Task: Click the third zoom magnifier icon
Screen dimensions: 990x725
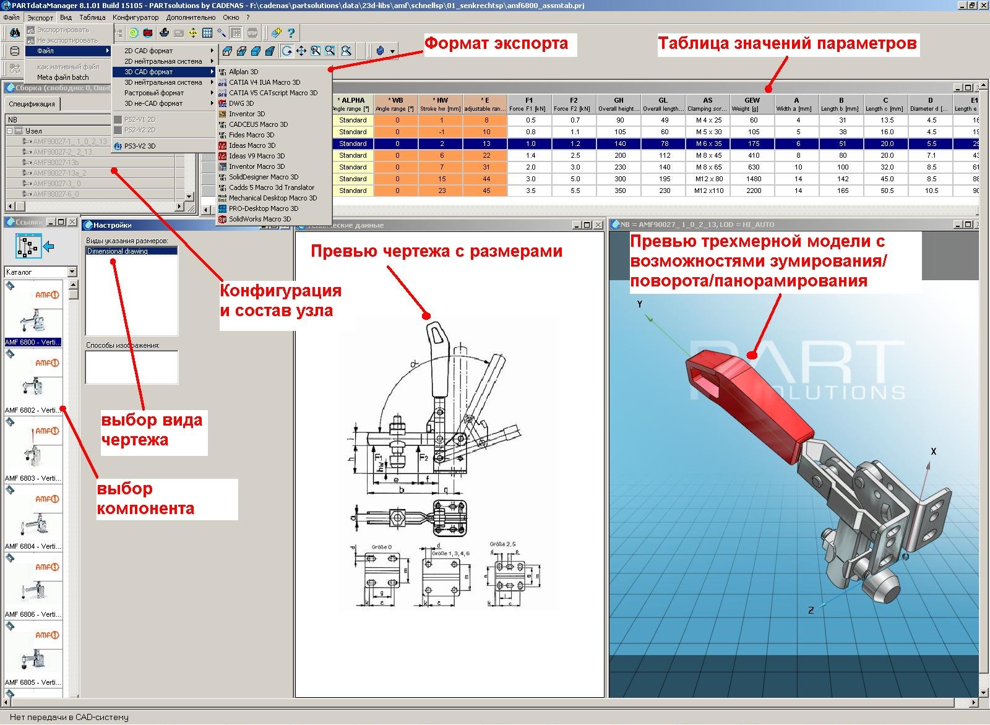Action: (346, 51)
